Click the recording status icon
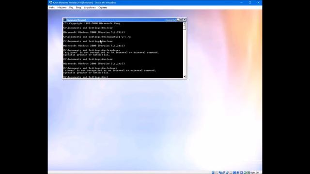This screenshot has width=310, height=174. 238,173
